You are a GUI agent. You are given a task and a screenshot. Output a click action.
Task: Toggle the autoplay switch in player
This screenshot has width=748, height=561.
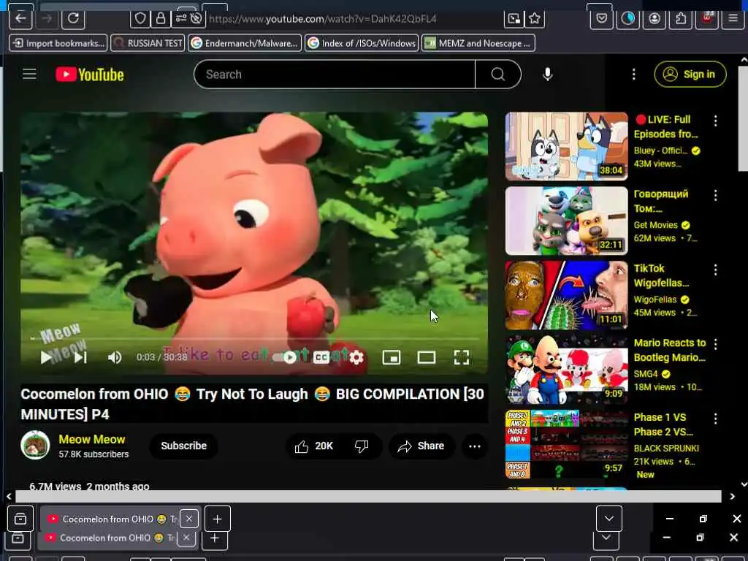[x=284, y=357]
